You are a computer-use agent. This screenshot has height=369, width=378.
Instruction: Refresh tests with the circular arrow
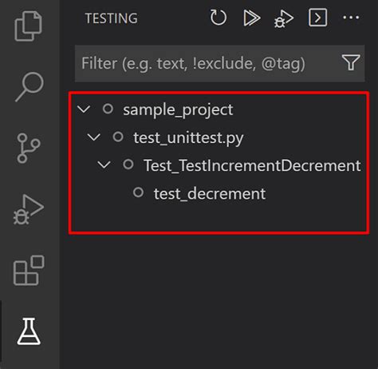[219, 18]
